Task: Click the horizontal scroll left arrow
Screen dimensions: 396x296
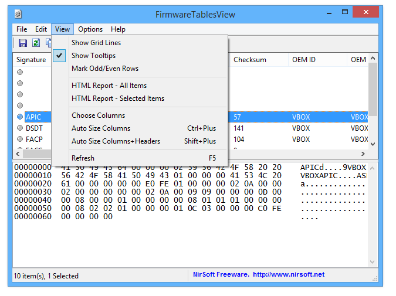Action: click(x=18, y=154)
